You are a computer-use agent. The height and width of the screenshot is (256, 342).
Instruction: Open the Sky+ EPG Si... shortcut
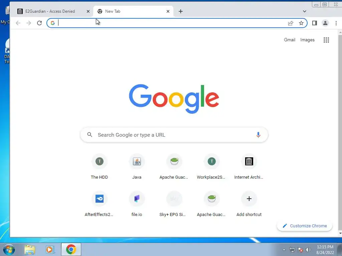click(174, 204)
